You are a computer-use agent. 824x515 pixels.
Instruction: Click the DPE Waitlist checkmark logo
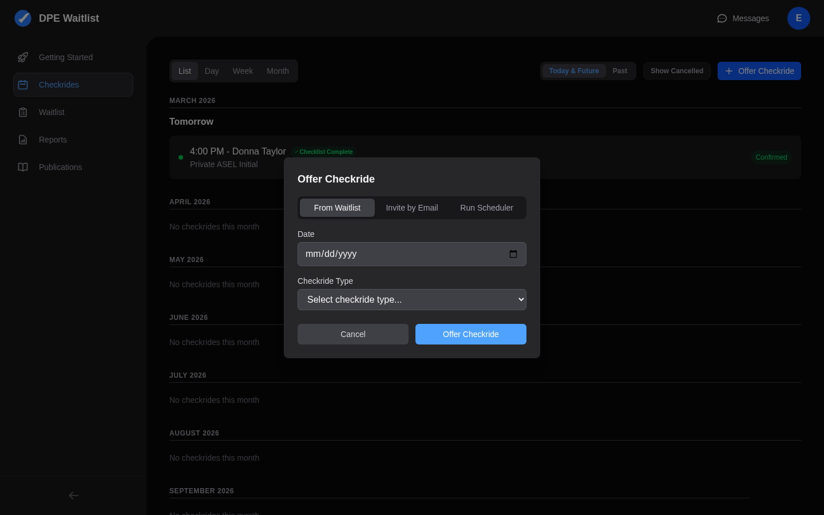pyautogui.click(x=23, y=18)
